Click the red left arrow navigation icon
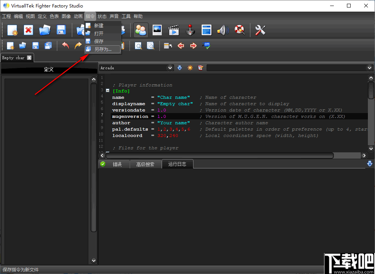375x274 pixels. tap(181, 45)
